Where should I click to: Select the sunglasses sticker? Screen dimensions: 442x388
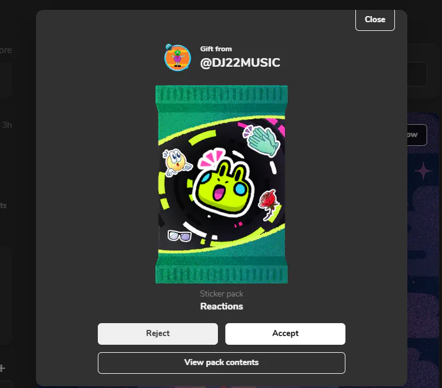(x=180, y=236)
